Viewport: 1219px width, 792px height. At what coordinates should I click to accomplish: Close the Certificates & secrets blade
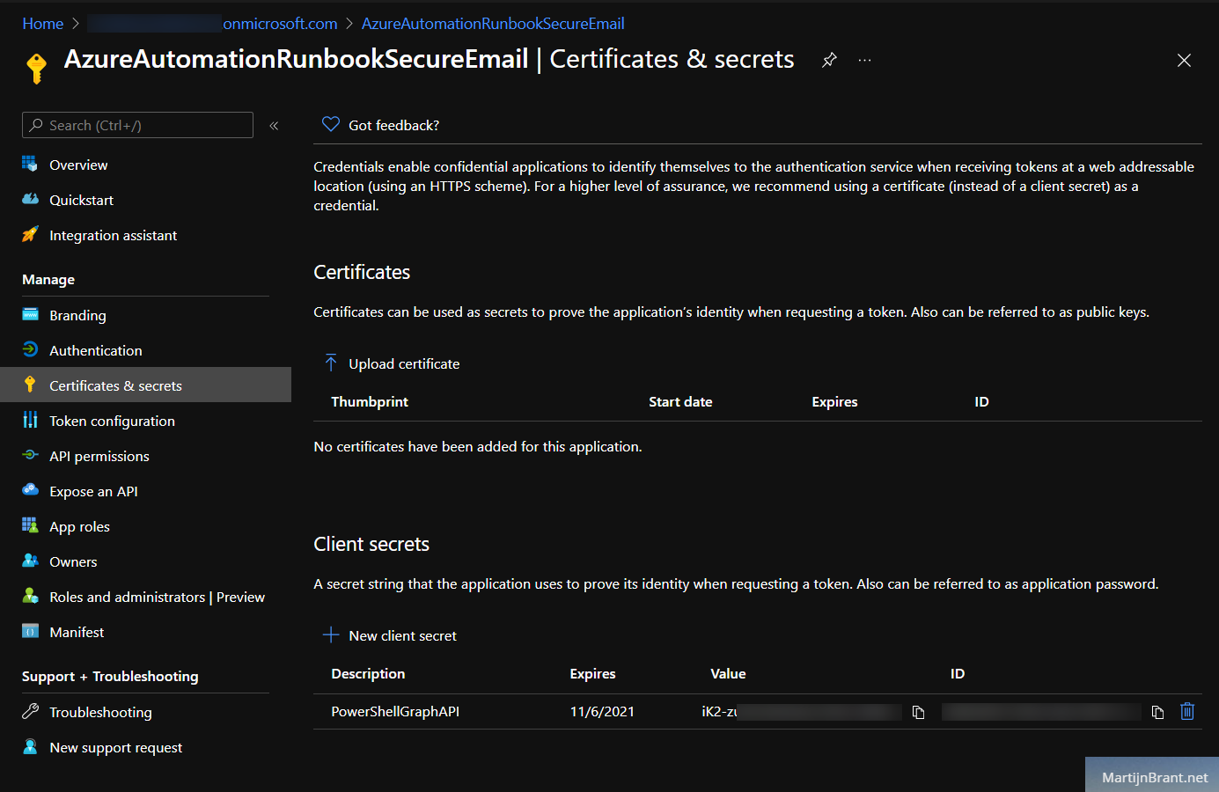(1184, 60)
